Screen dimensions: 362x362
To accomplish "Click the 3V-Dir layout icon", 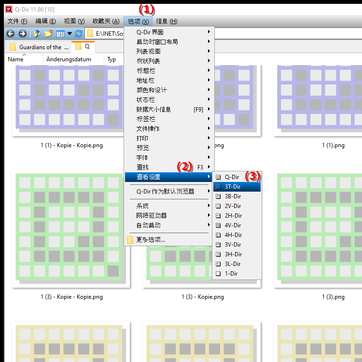I will click(218, 245).
